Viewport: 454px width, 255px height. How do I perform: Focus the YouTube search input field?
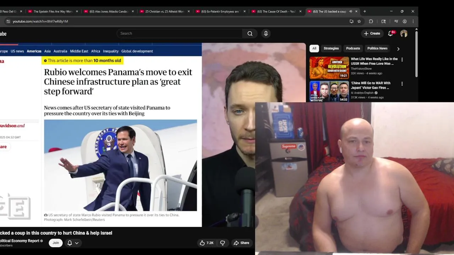(x=180, y=34)
